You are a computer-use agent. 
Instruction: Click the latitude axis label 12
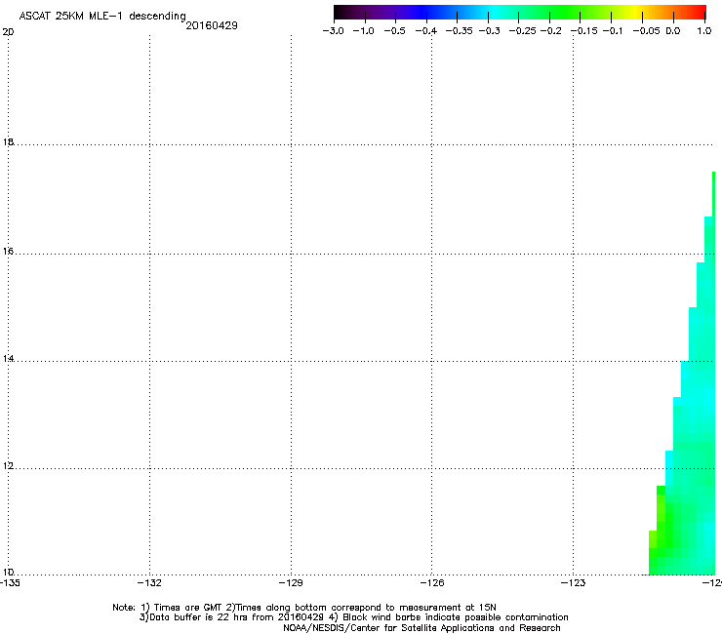pos(8,466)
